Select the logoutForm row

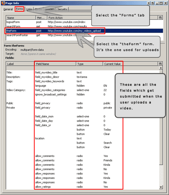tap(84, 22)
